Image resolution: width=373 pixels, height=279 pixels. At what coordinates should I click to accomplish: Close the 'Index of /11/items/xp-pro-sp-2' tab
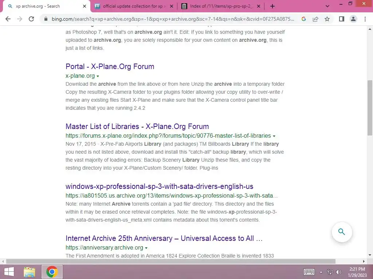point(259,6)
